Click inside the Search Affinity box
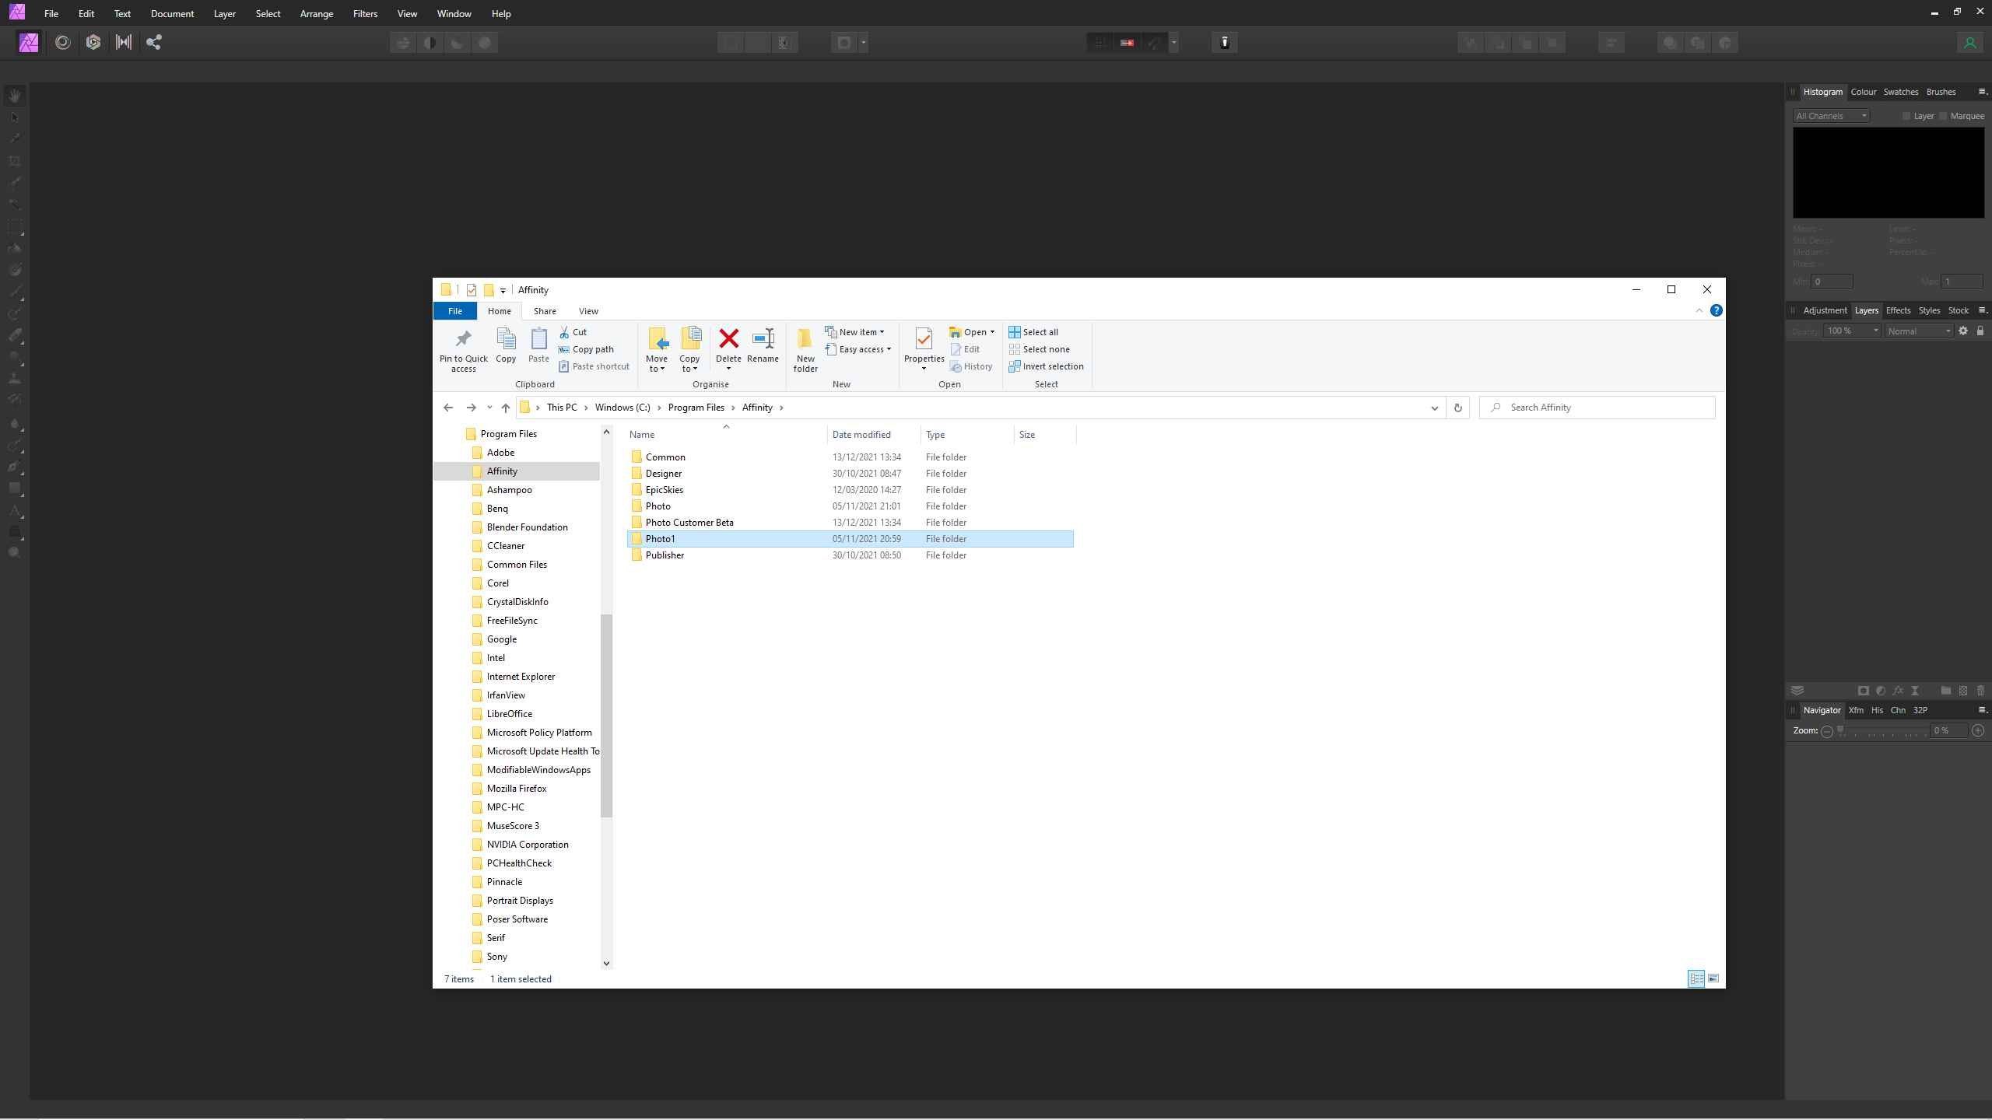Screen dimensions: 1992x1120 click(x=1595, y=407)
